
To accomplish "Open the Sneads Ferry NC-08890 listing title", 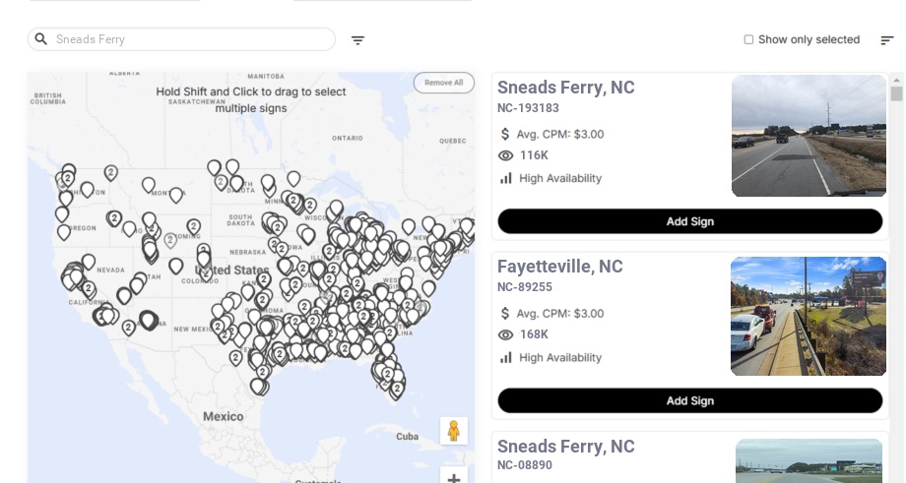I will [x=565, y=447].
